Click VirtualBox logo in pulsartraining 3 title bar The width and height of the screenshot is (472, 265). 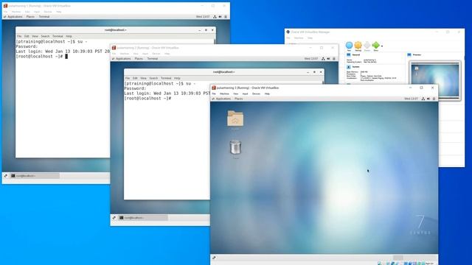(214, 88)
